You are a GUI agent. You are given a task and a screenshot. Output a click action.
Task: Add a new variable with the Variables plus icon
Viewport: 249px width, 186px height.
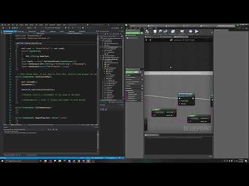click(x=142, y=88)
